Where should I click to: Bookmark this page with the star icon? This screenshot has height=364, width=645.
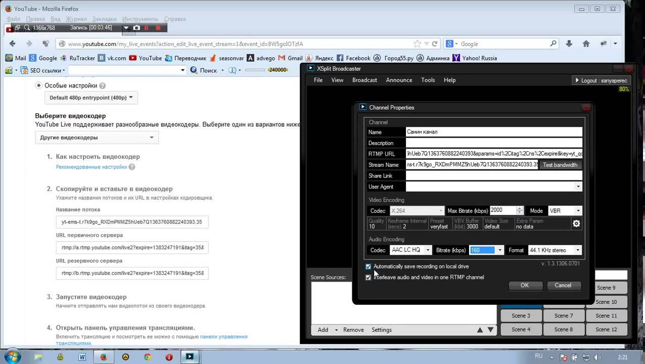point(417,44)
